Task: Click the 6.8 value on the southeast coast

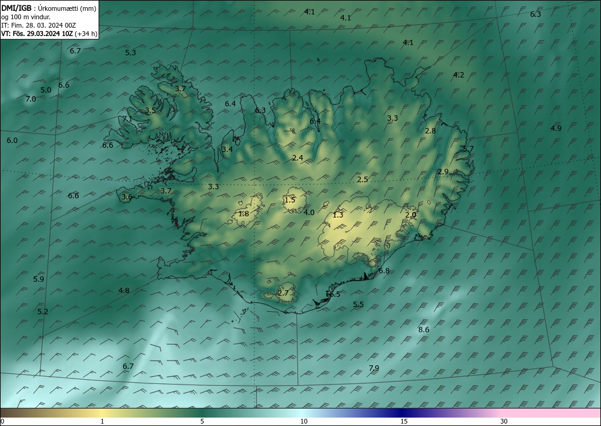Action: click(383, 271)
